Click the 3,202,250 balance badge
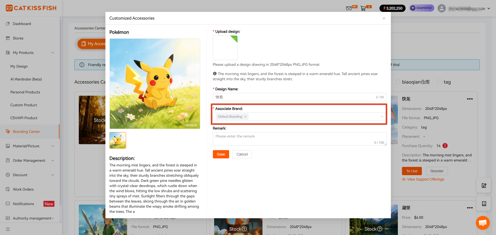 pos(392,8)
